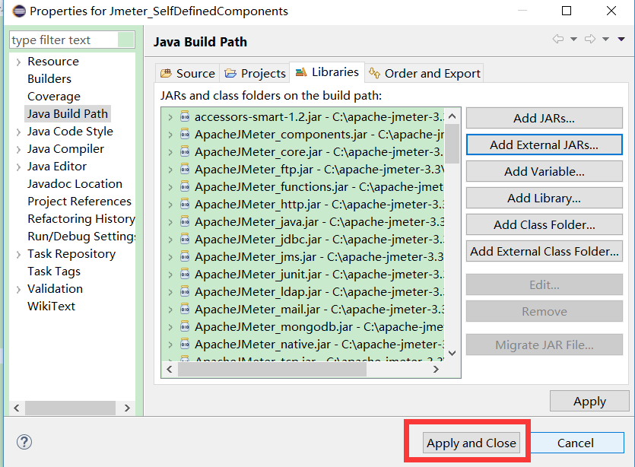
Task: Switch to the Projects tab
Action: [255, 73]
